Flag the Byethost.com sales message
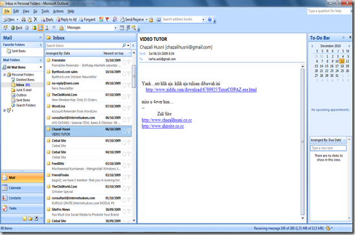Image resolution: width=355 pixels, height=235 pixels. (x=129, y=74)
